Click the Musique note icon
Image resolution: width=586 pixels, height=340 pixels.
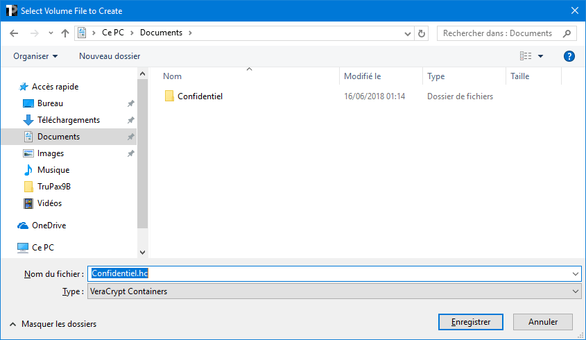[x=28, y=170]
